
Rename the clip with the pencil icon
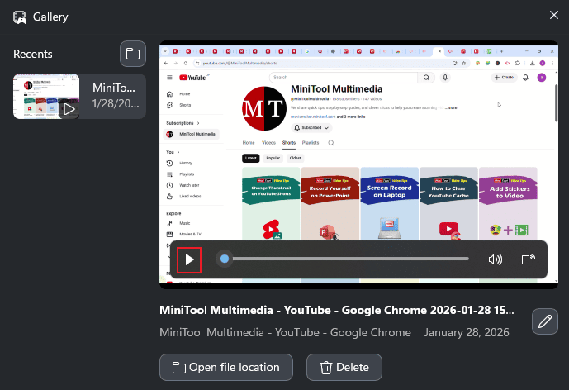point(545,321)
